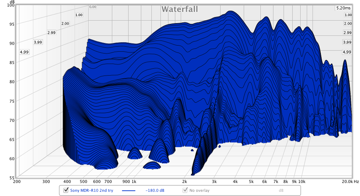Click the 80 dB level axis label
Viewport: 360px width, 196px height.
(12, 82)
